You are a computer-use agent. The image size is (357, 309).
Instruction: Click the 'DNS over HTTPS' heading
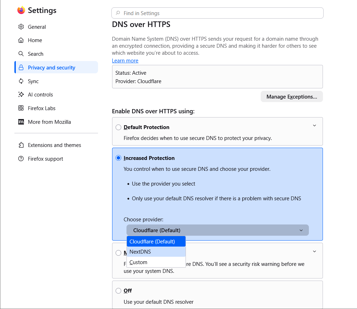(141, 24)
